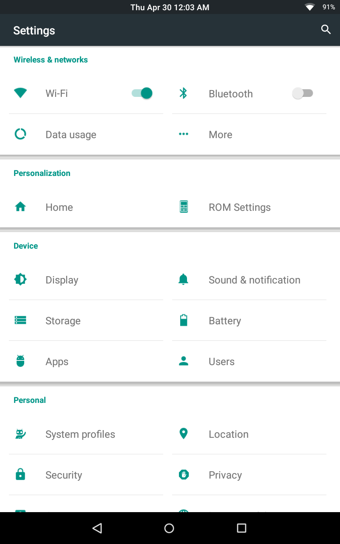Tap the Sound & notification bell icon
Screen dimensions: 340x544
tap(184, 279)
